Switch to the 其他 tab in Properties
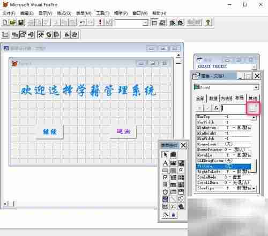The width and height of the screenshot is (268, 236). pyautogui.click(x=252, y=98)
